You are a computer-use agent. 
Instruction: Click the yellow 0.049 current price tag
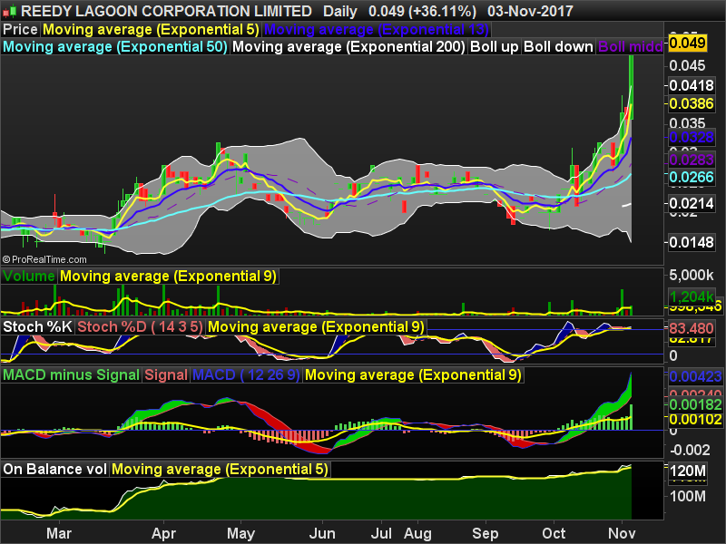click(687, 43)
